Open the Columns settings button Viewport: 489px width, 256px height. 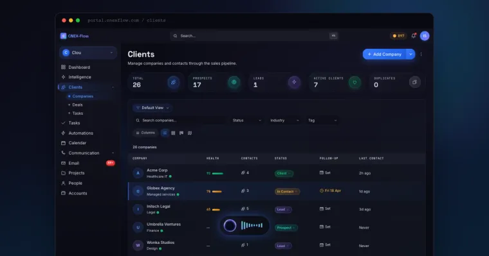145,133
